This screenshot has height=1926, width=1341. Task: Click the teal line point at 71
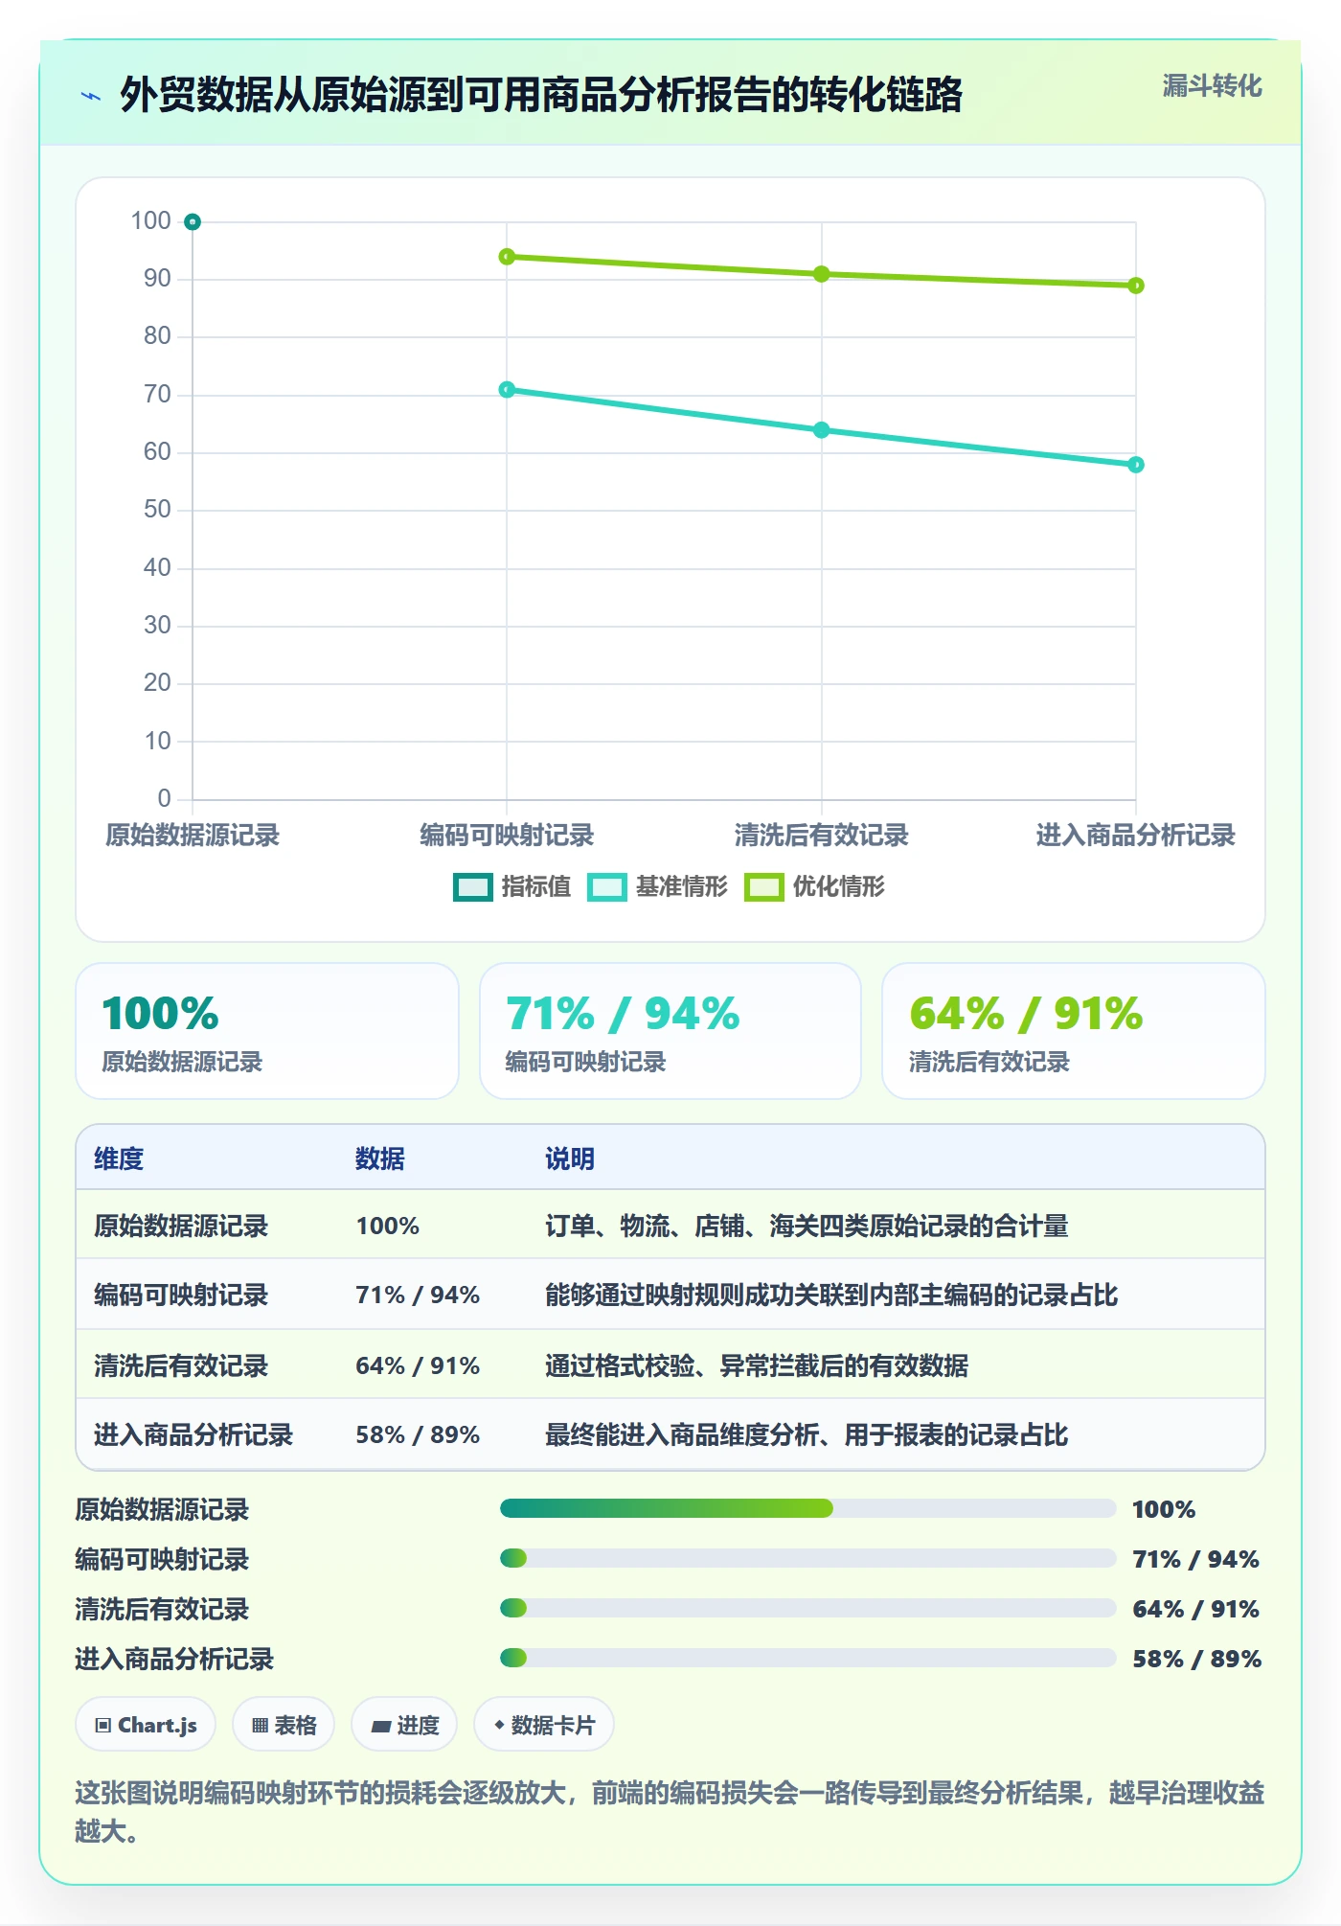[x=507, y=390]
